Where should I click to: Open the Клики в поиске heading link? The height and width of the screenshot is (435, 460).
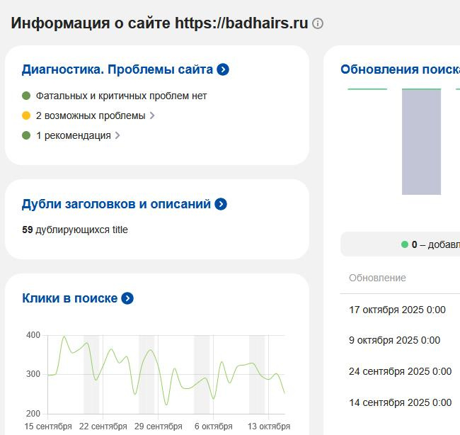point(70,298)
